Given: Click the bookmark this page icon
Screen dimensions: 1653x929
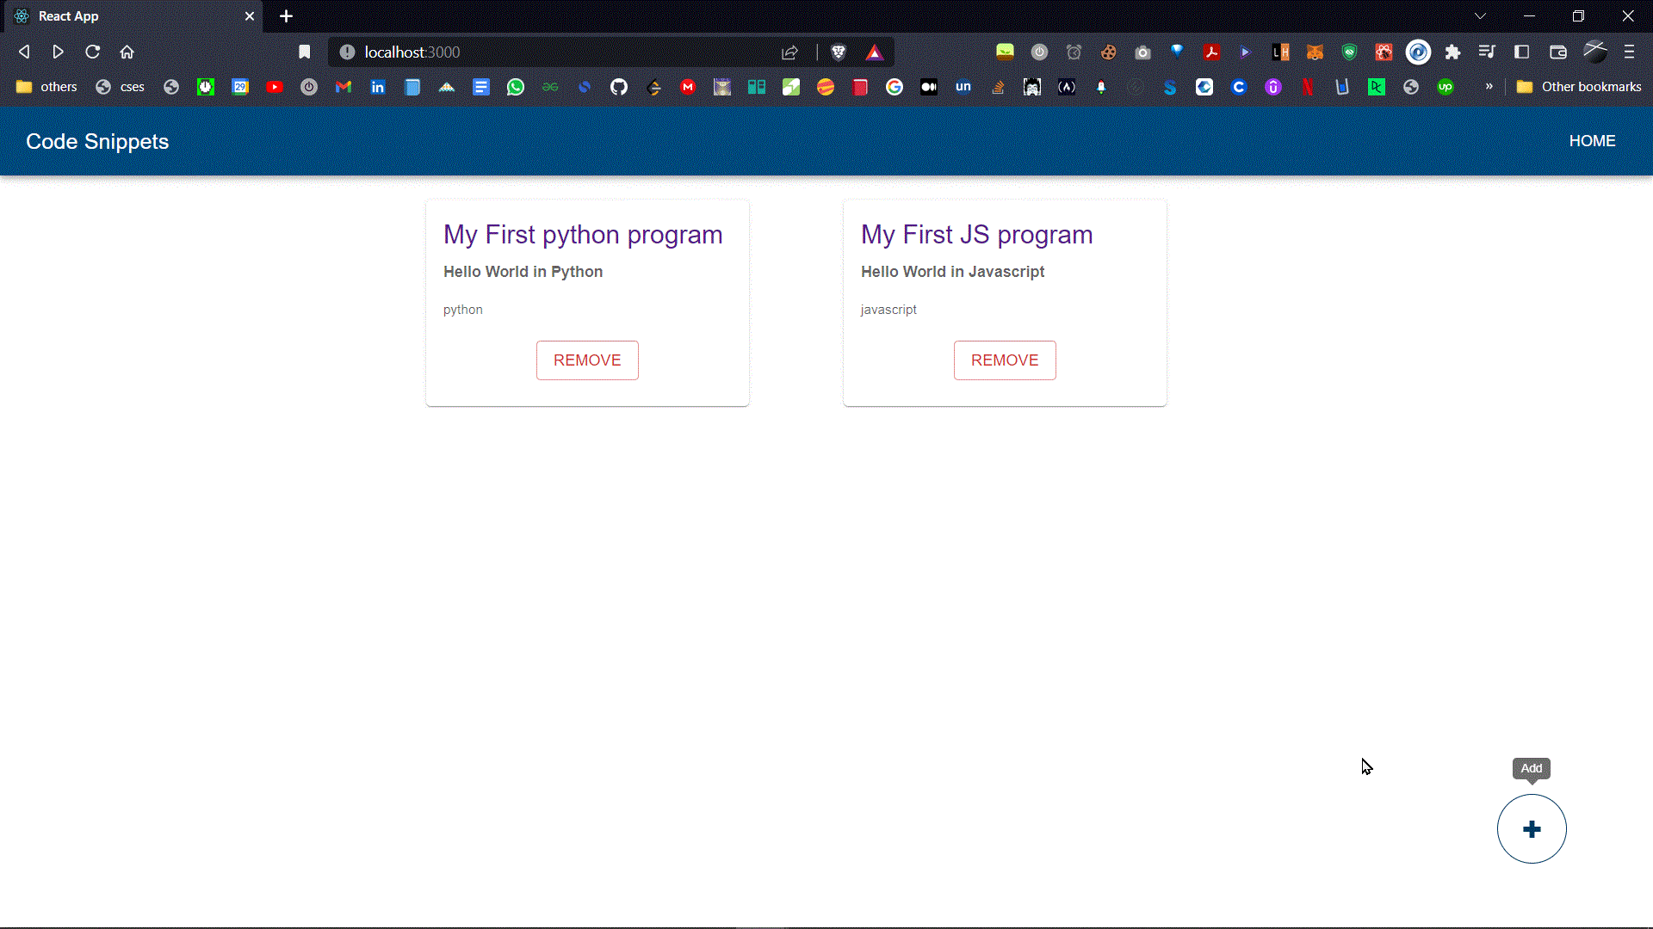Looking at the screenshot, I should [305, 52].
